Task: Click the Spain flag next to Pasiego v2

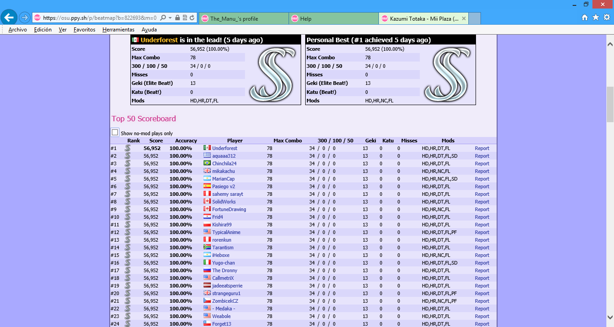Action: [x=207, y=186]
